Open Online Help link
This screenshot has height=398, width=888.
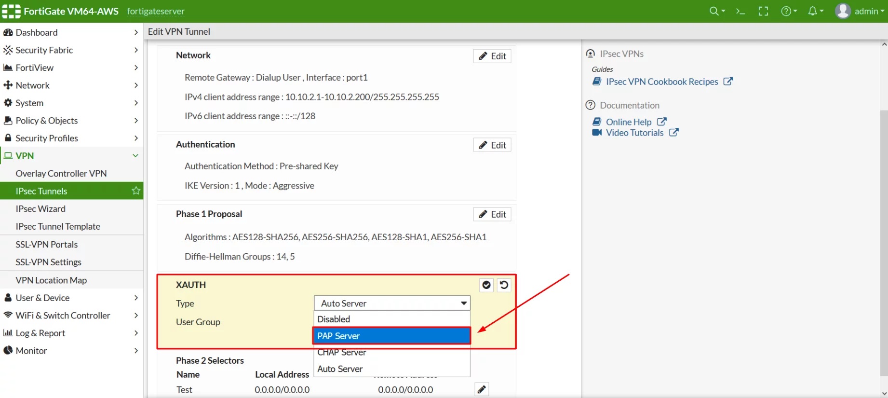coord(629,122)
